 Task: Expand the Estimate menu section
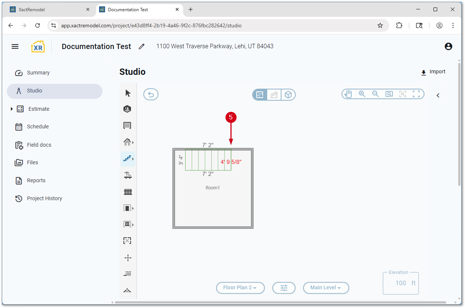[12, 109]
